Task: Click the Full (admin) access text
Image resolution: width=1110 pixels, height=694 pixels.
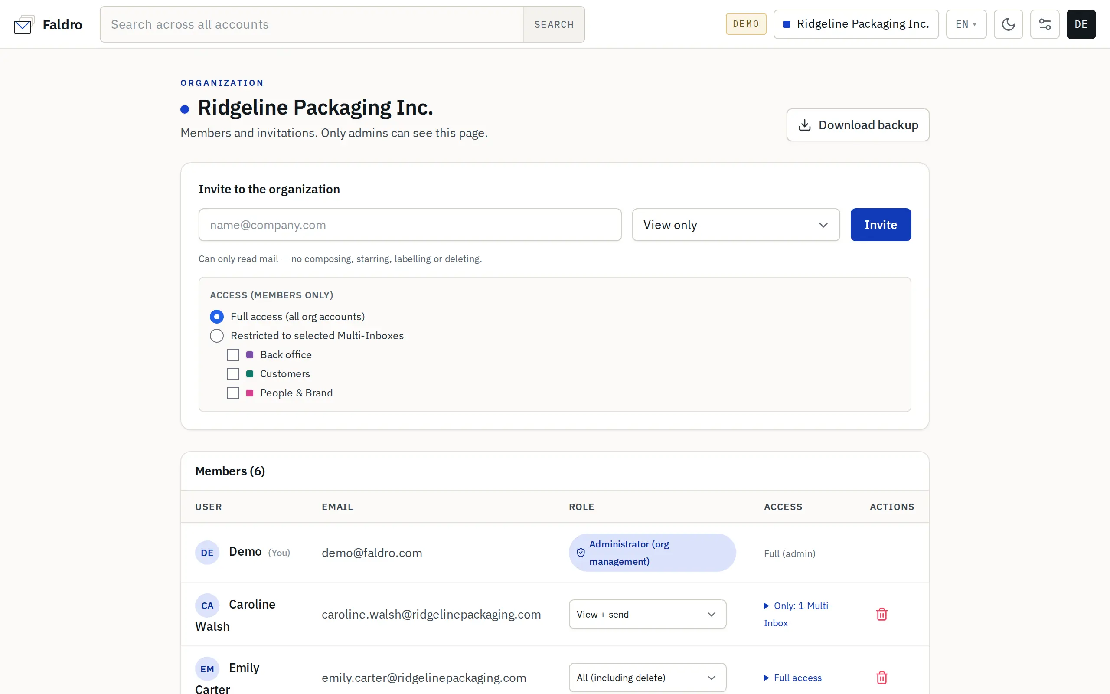Action: (x=790, y=553)
